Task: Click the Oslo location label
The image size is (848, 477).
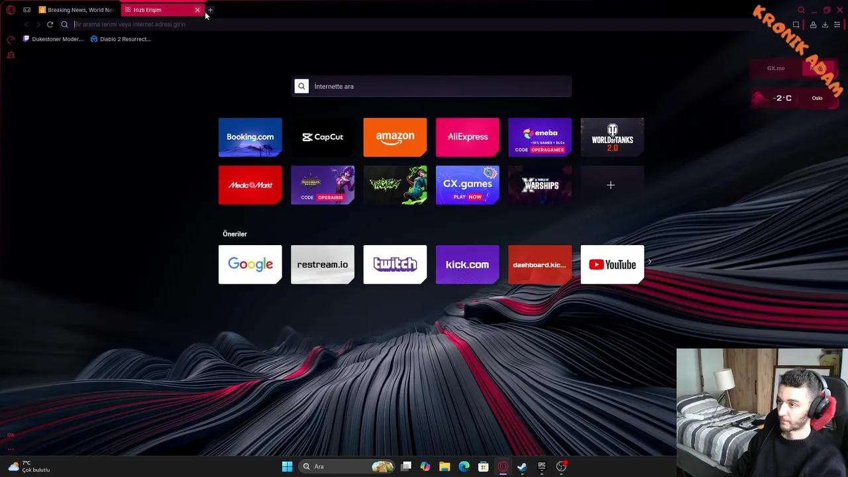Action: (x=817, y=98)
